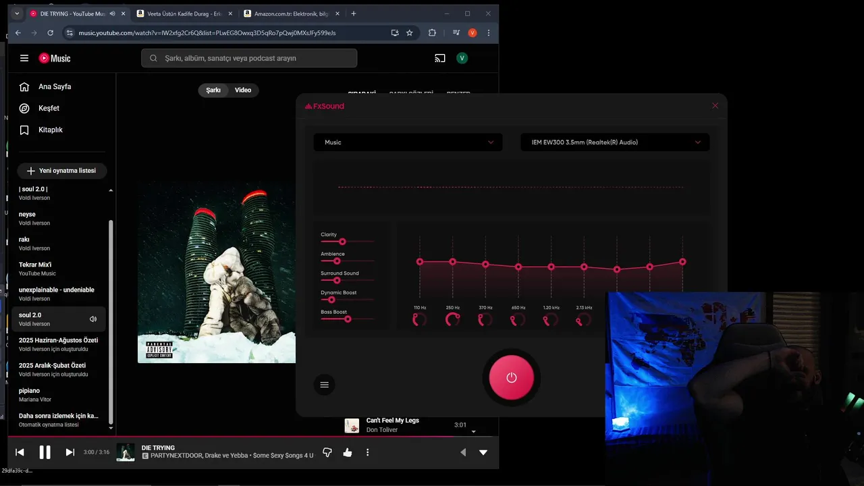
Task: Open the Chrome profile avatar
Action: (473, 32)
